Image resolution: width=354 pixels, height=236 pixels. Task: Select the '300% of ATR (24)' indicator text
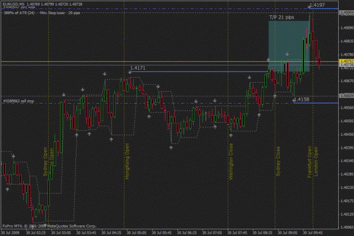19,13
